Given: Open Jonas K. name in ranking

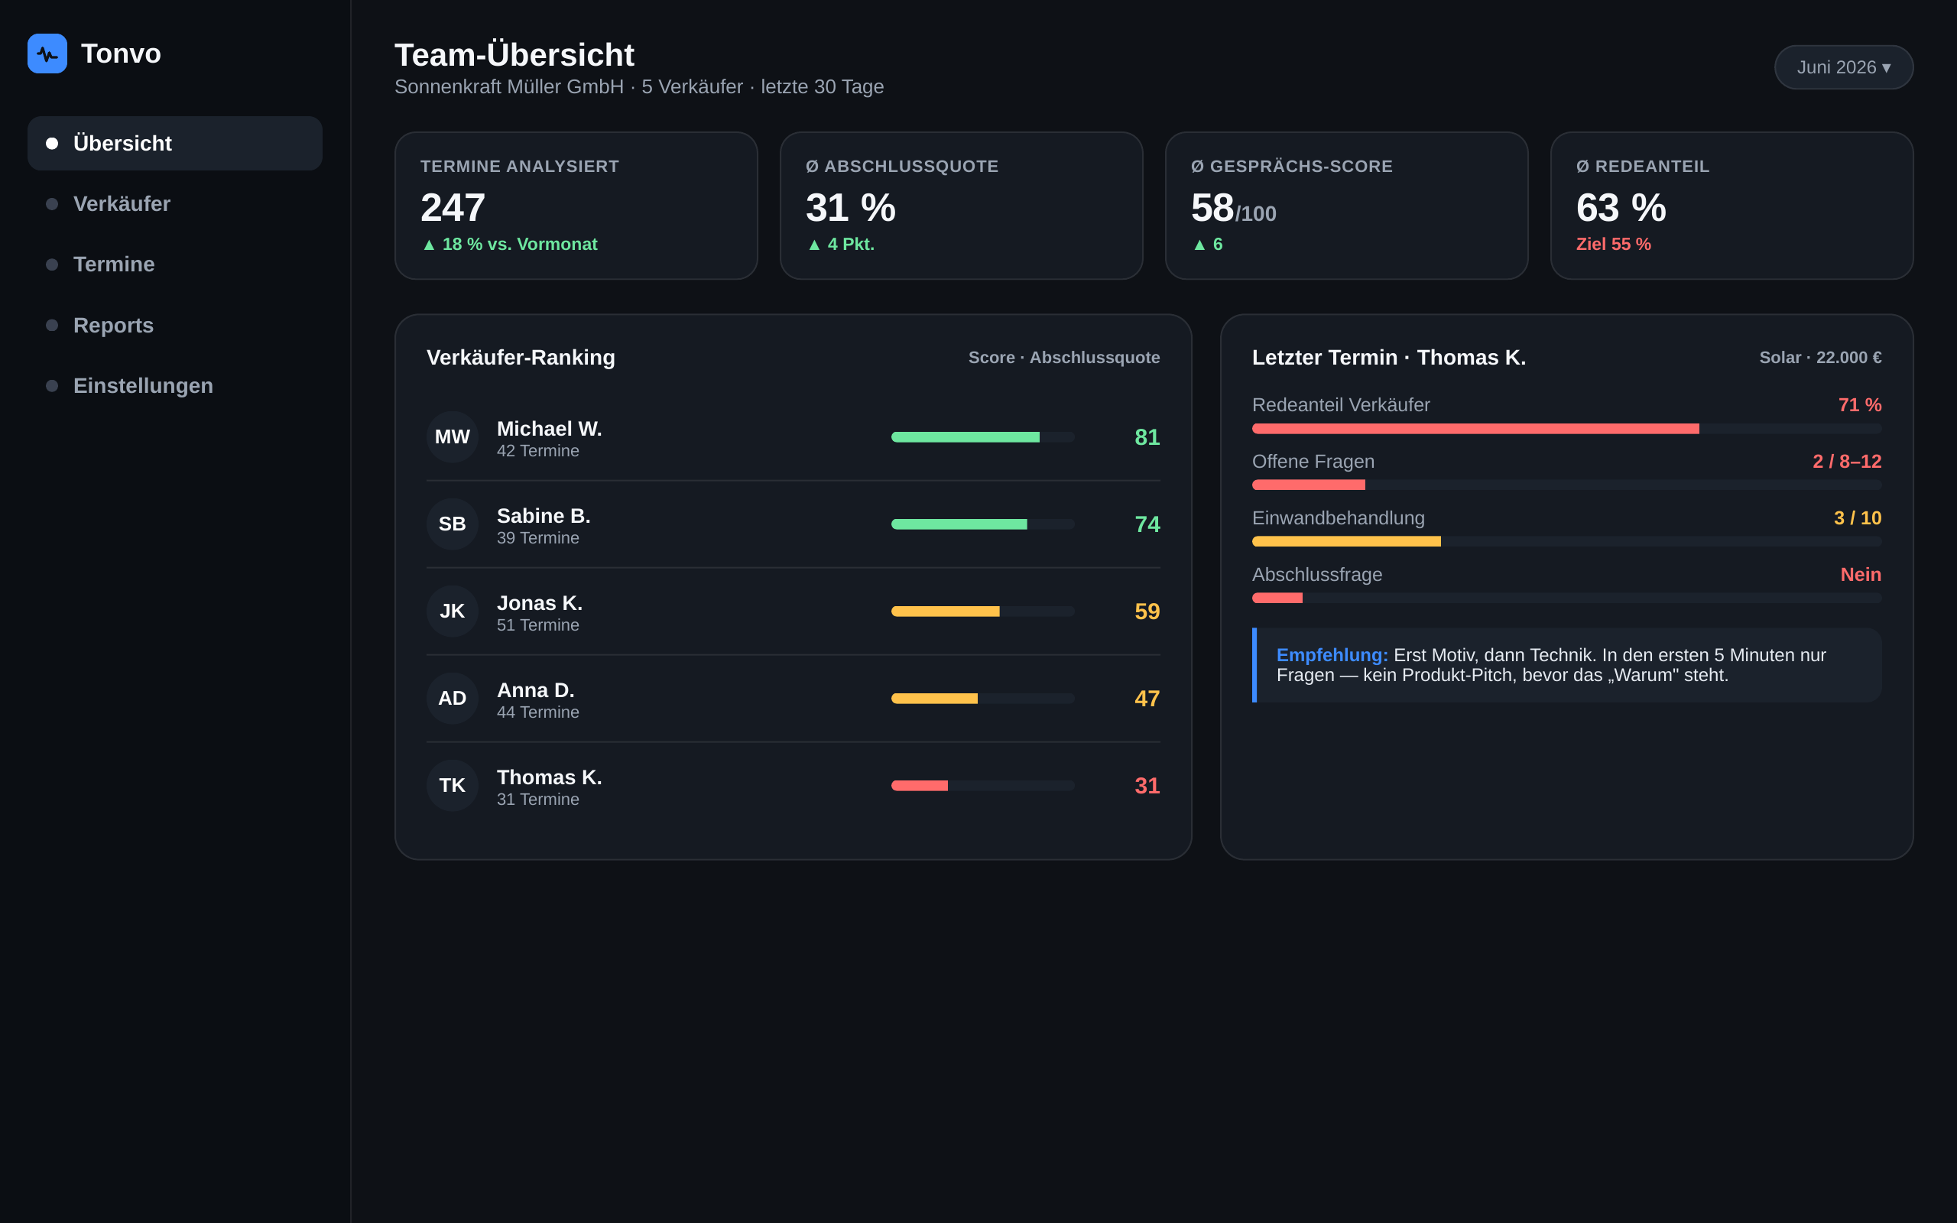Looking at the screenshot, I should click(540, 603).
